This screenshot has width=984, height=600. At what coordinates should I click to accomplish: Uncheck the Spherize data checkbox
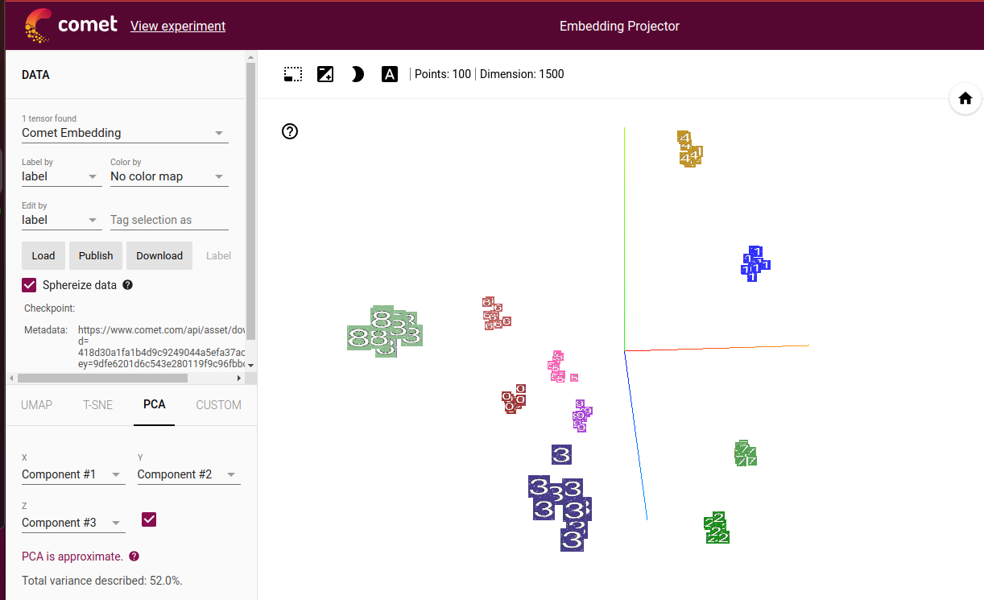[29, 284]
